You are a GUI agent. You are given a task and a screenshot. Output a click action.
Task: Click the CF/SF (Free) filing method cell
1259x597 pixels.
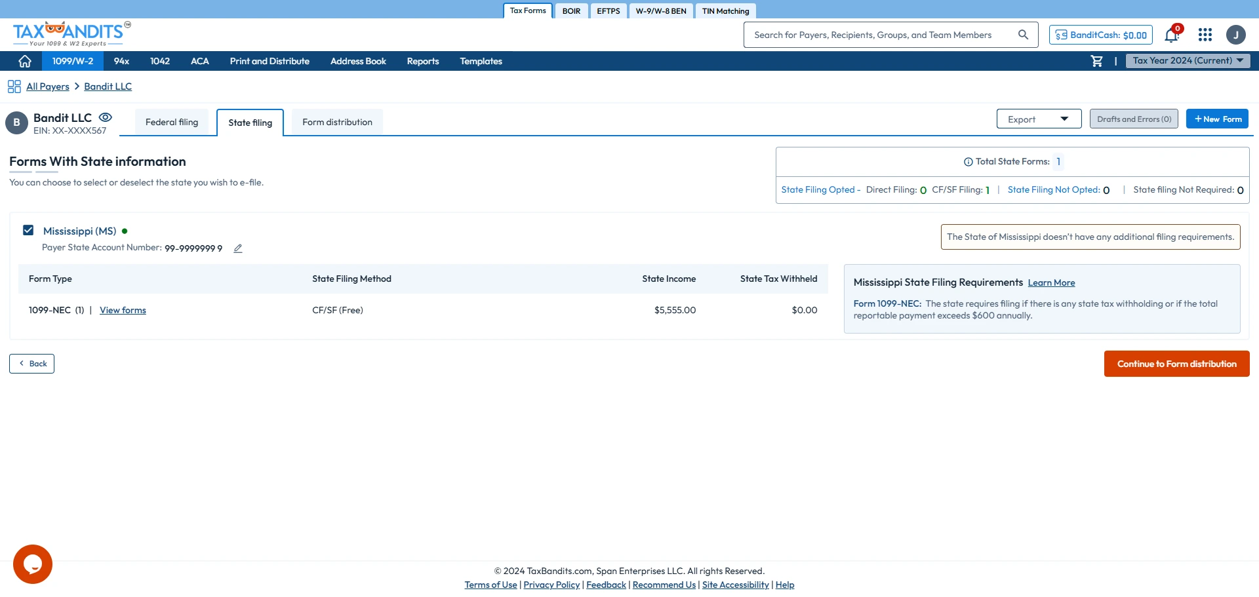click(x=338, y=311)
